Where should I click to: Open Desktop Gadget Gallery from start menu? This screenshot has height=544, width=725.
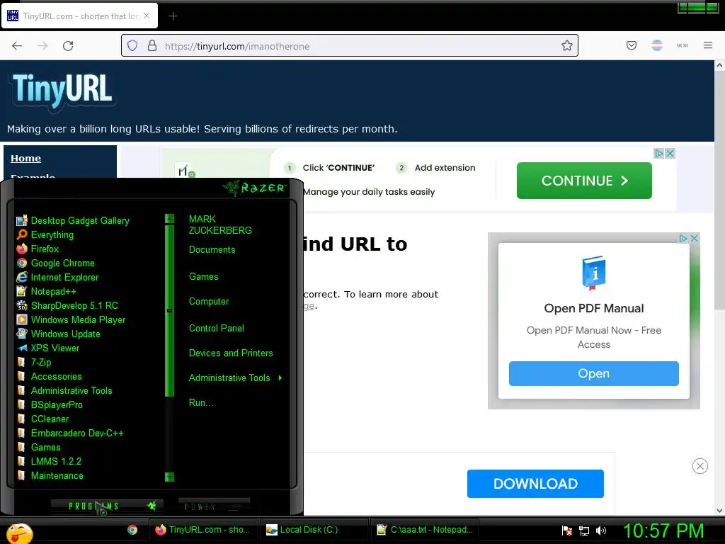(73, 221)
